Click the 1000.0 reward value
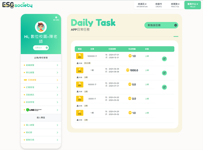 [x=134, y=70]
